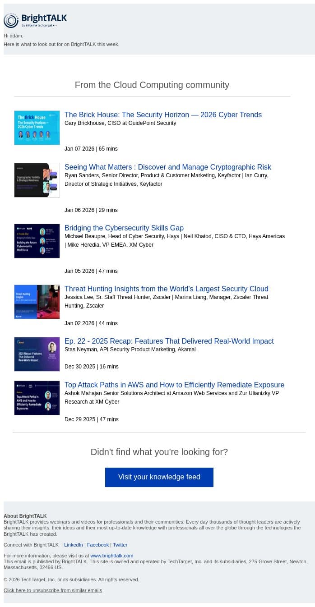Click Ryan Sanders Keyfactor speaker line
Screen dimensions: 315x607
coord(167,179)
